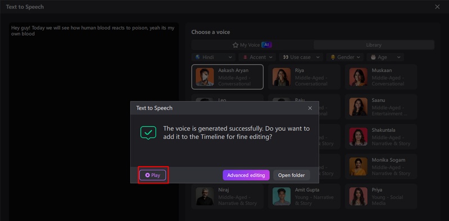Play the generated voice preview

(x=153, y=175)
